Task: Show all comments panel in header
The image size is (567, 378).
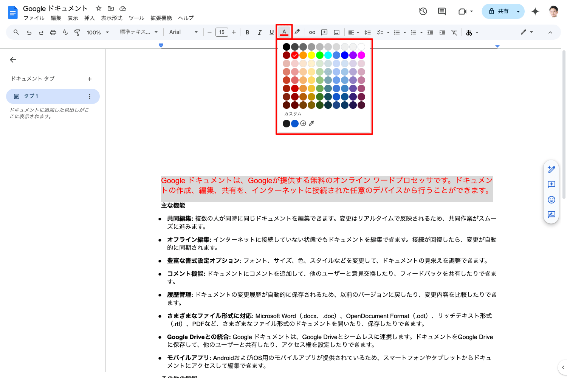Action: tap(442, 11)
